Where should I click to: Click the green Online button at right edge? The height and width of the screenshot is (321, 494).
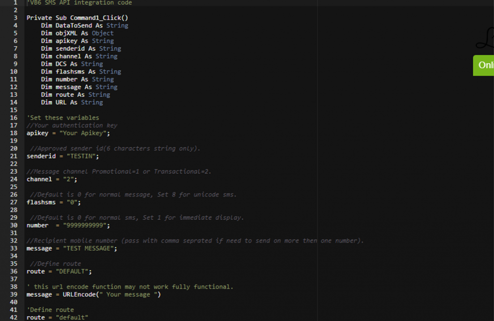483,66
